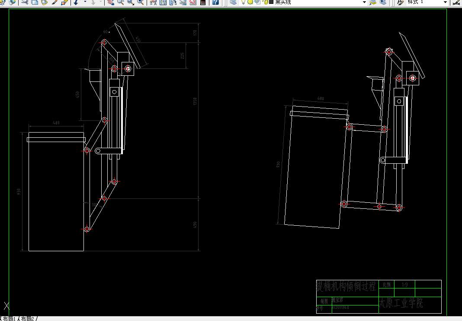The height and width of the screenshot is (321, 462).
Task: Click the Layer Previous icon
Action: click(x=383, y=2)
